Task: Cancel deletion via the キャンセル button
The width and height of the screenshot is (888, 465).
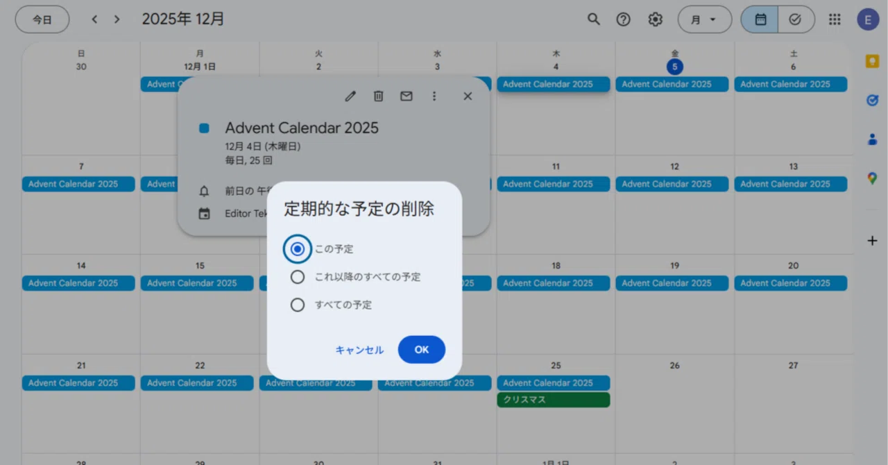Action: 359,350
